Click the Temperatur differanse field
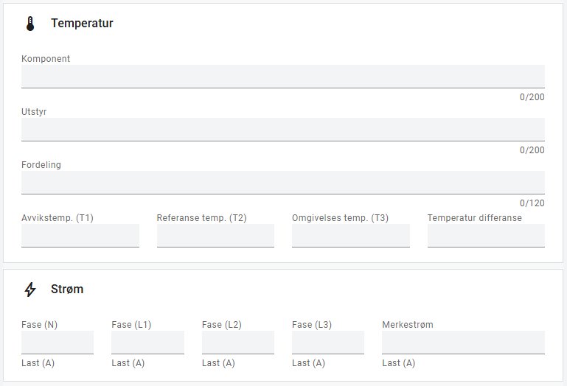The width and height of the screenshot is (567, 386). click(486, 236)
